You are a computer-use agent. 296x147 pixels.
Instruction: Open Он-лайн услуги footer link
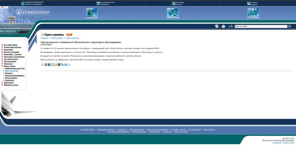178,129
